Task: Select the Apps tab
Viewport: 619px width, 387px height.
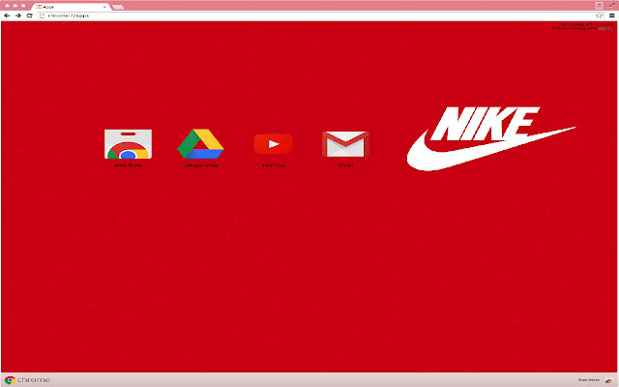Action: coord(71,7)
